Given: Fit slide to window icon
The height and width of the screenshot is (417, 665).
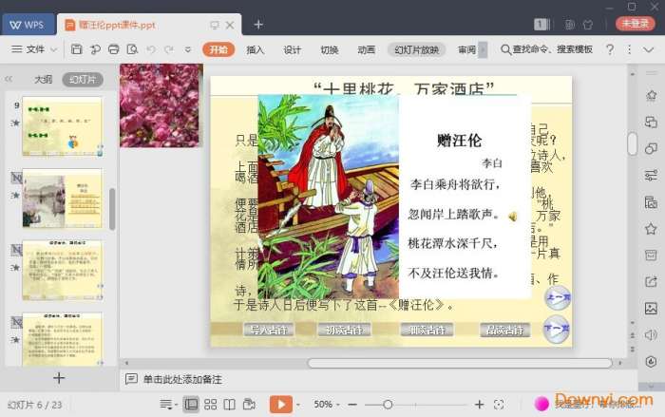Looking at the screenshot, I should coord(499,405).
